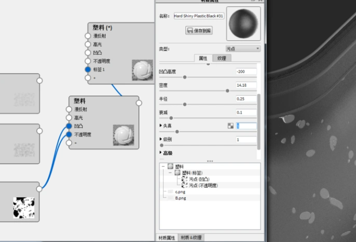Click the disk icon on 保存到库 button
Viewport: 356px width, 242px height.
[190, 31]
